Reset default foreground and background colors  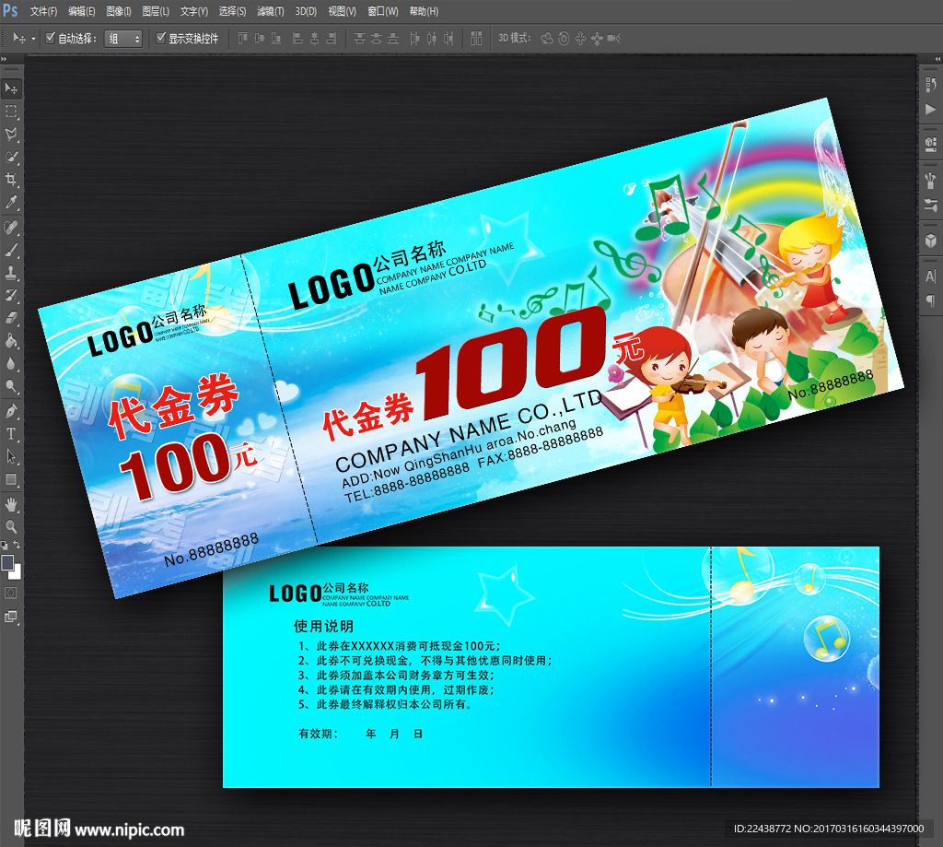click(5, 546)
